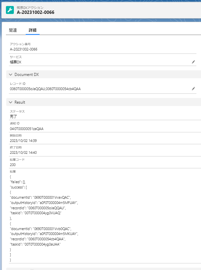This screenshot has height=270, width=201.
Task: Click the レコード ID value text
Action: (45, 89)
